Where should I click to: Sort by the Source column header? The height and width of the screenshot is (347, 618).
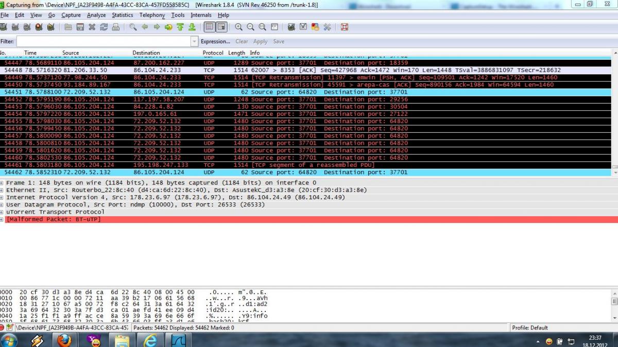(x=71, y=53)
